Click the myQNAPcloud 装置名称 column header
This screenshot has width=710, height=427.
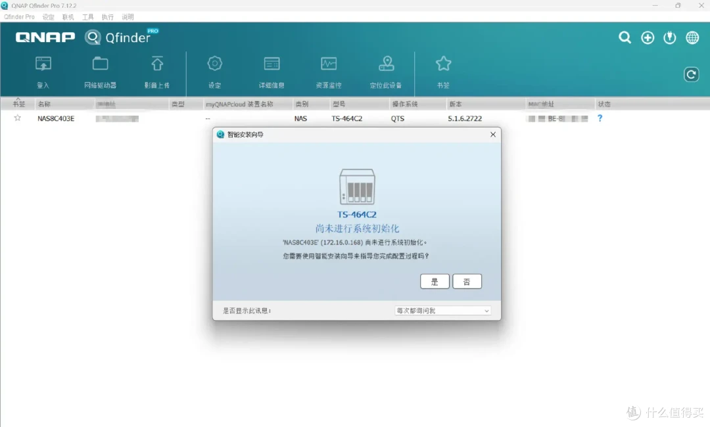click(x=239, y=104)
